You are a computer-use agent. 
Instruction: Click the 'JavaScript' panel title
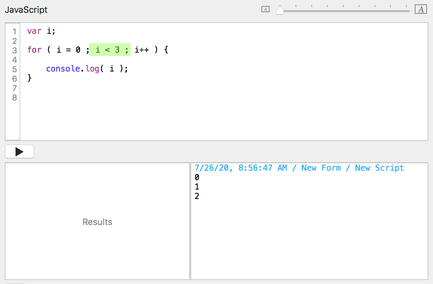[x=26, y=10]
